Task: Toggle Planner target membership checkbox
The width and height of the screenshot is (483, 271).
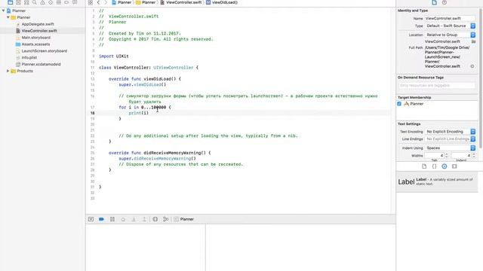Action: [399, 104]
